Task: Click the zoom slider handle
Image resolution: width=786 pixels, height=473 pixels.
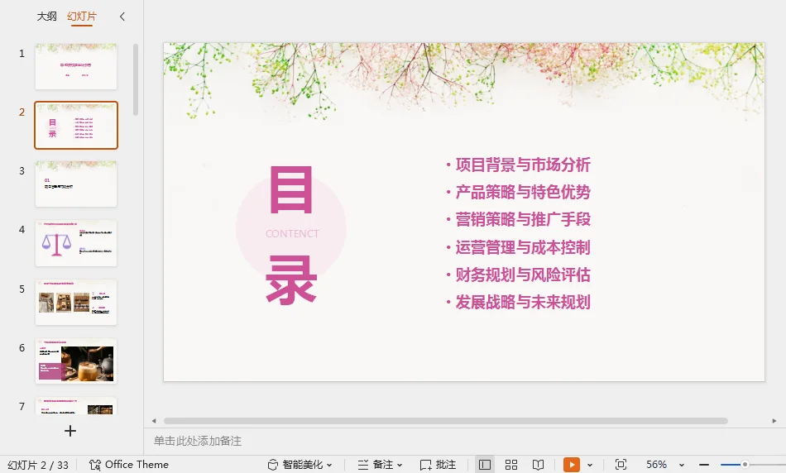Action: [x=745, y=465]
